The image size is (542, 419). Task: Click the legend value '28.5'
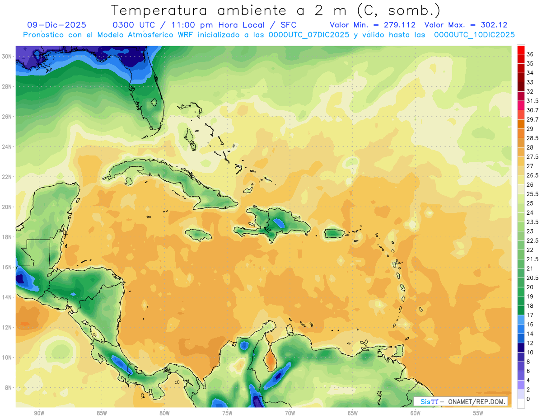533,138
